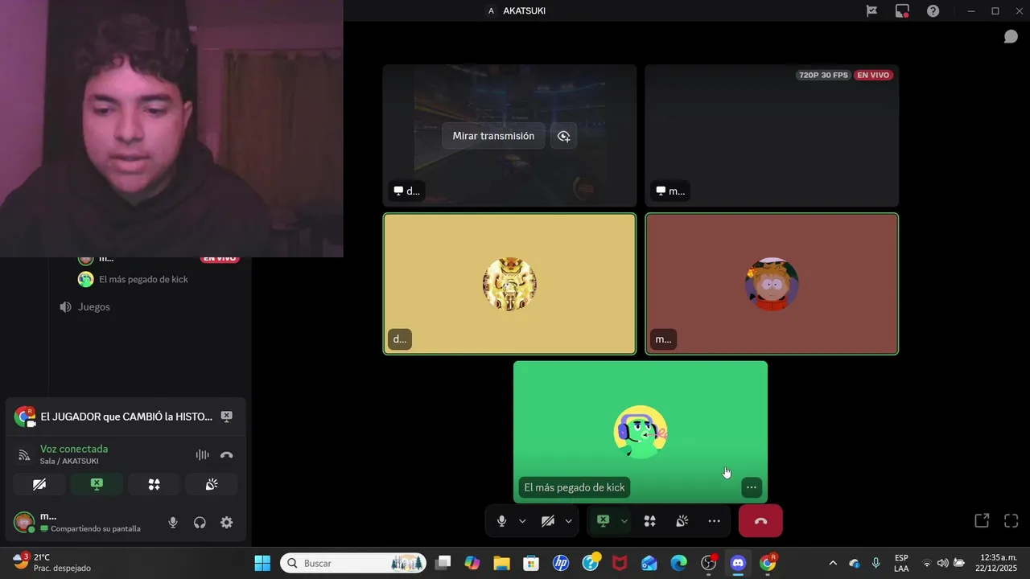The width and height of the screenshot is (1030, 579).
Task: Open the Windows Start menu
Action: pos(262,563)
